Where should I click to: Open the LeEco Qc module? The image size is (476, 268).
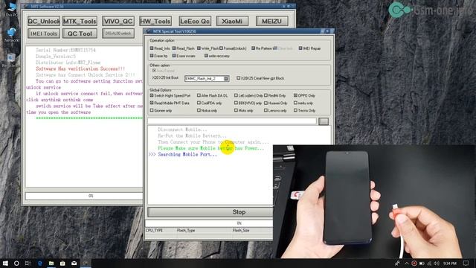click(195, 21)
